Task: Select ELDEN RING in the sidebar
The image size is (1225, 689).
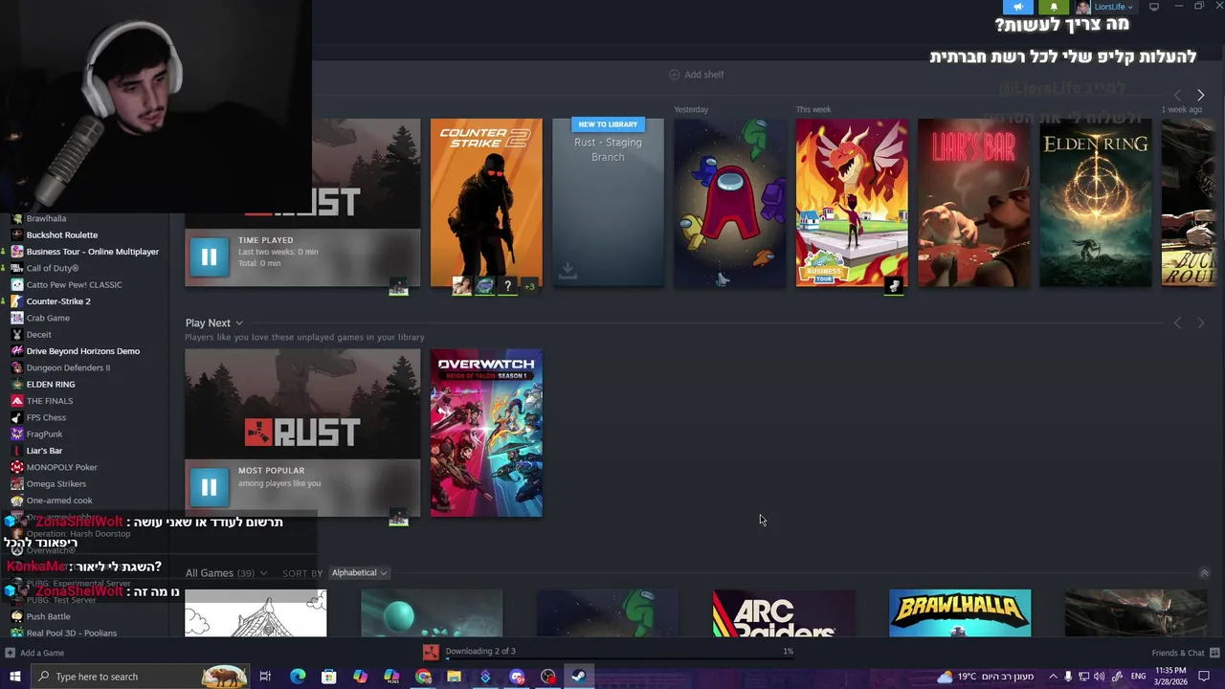Action: tap(51, 384)
